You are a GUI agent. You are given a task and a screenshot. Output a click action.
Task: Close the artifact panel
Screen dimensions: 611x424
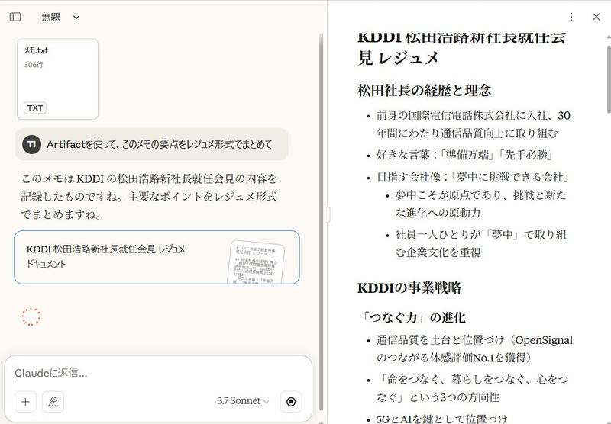596,17
